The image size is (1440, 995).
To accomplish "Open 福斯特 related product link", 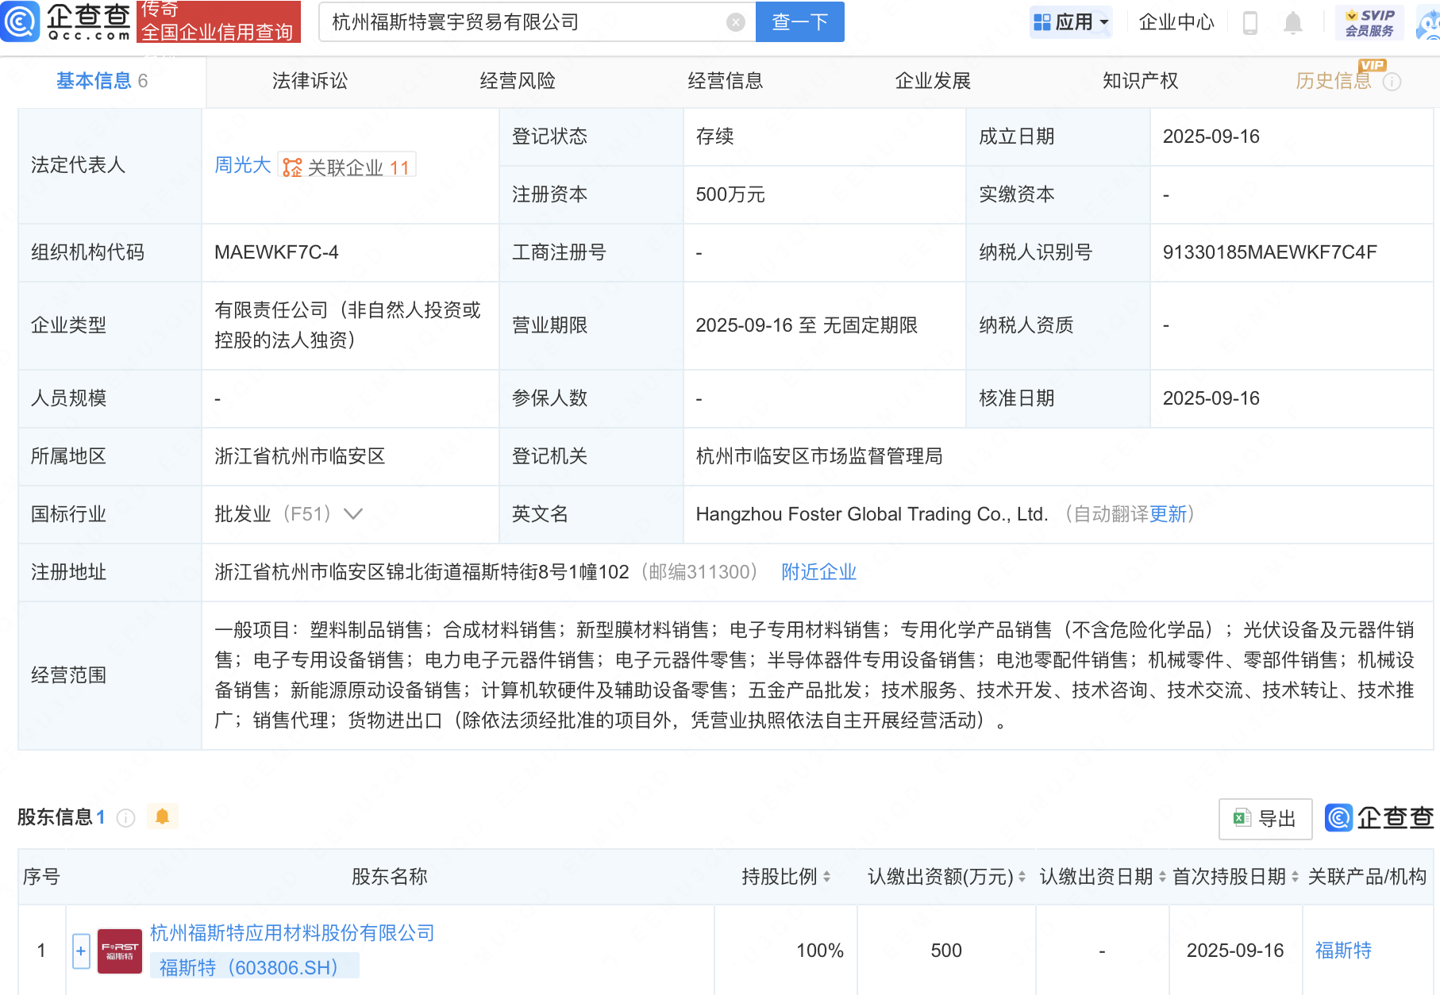I will pos(1343,951).
